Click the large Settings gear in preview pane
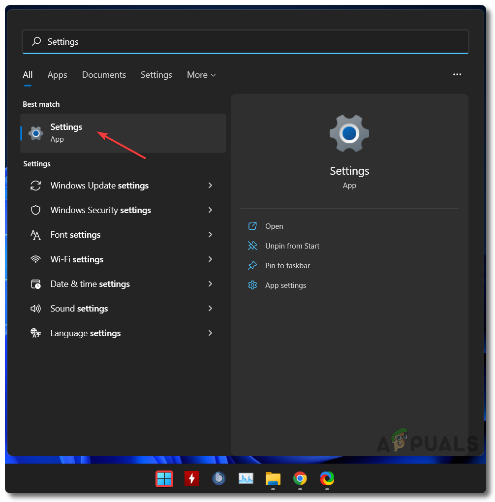 349,133
